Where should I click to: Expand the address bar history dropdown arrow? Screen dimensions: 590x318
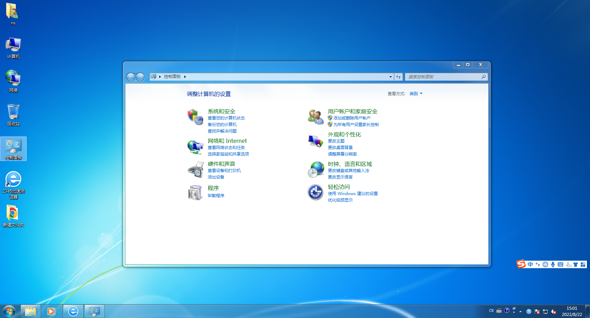(x=390, y=77)
